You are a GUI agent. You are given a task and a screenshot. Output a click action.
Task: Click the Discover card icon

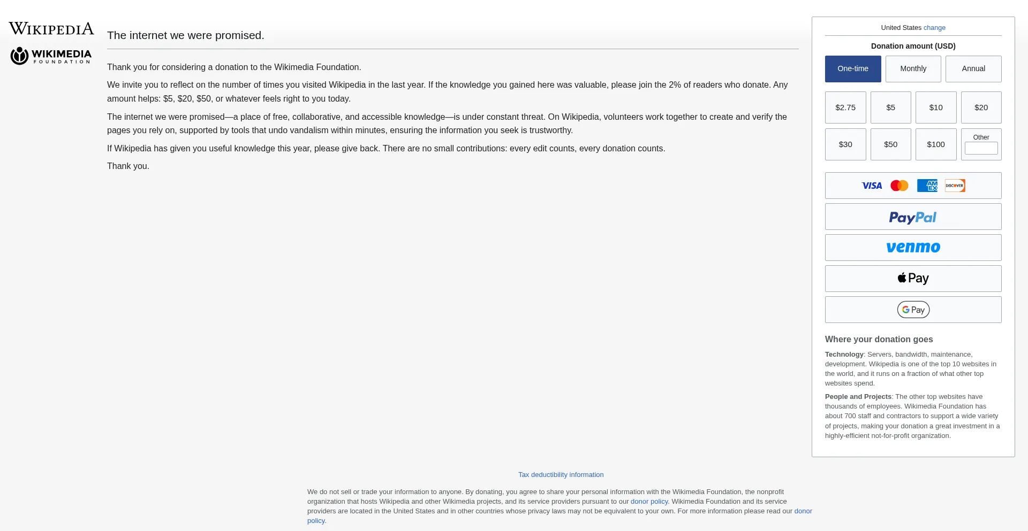click(x=955, y=186)
